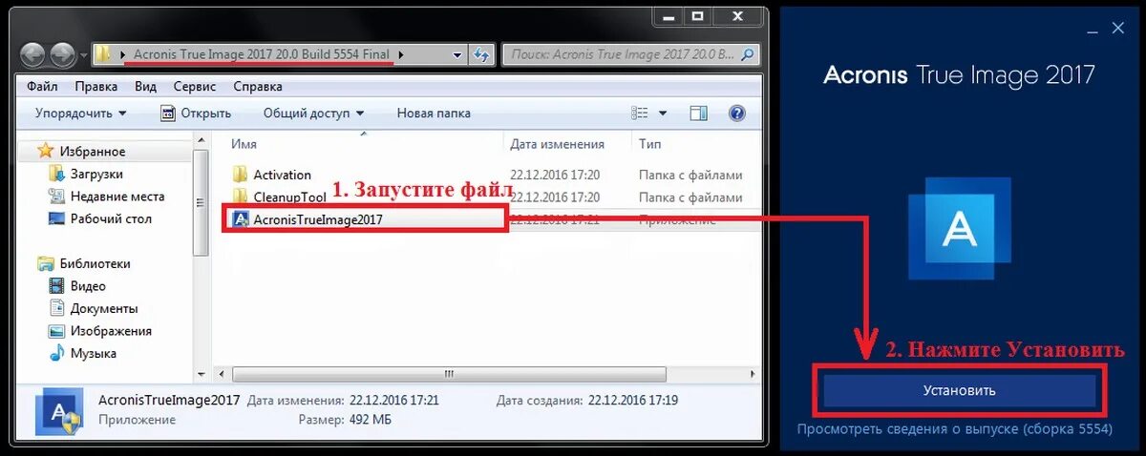The height and width of the screenshot is (456, 1146).
Task: Open the Справка menu
Action: click(x=258, y=86)
